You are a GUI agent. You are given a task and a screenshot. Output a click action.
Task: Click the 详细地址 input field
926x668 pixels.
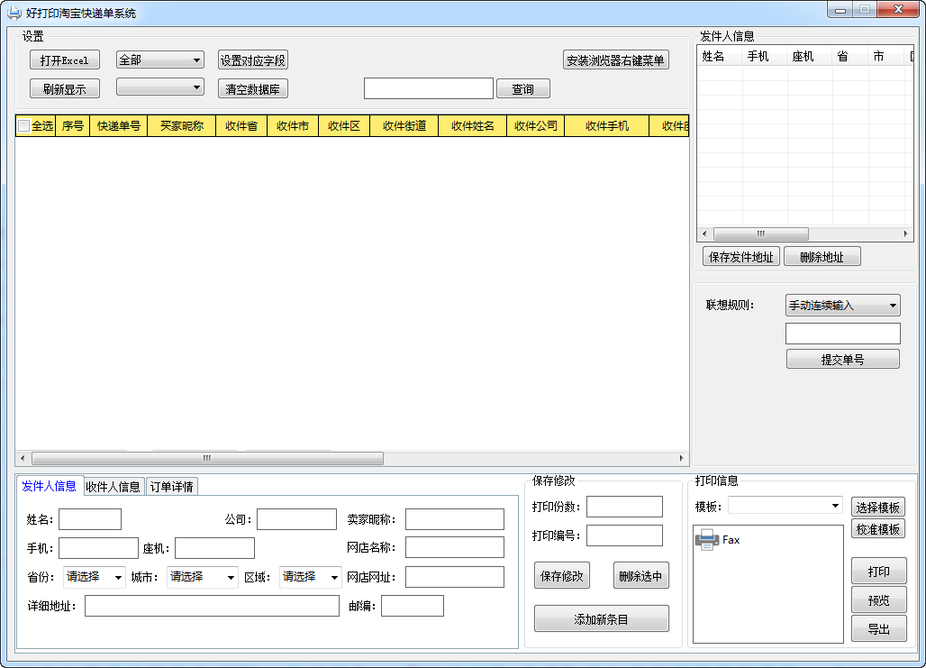(x=212, y=606)
